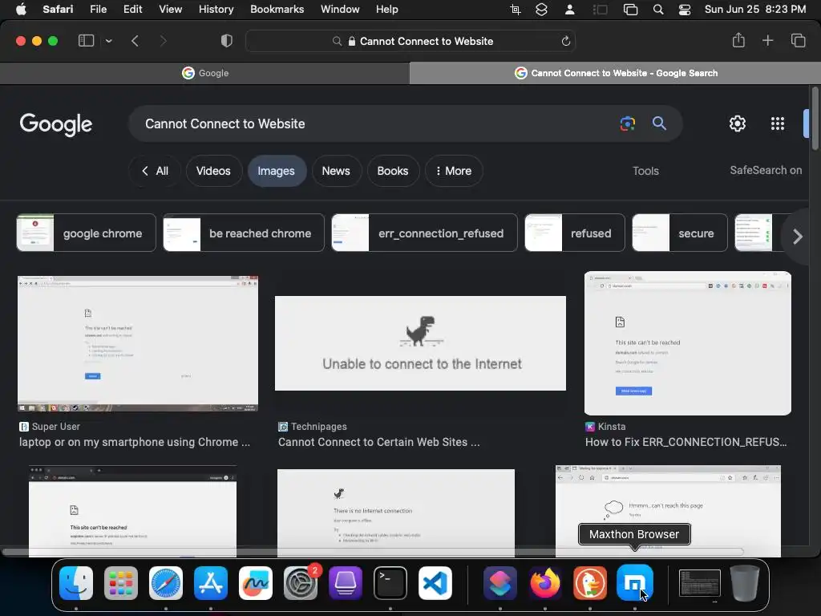Open Finder from the Dock
The height and width of the screenshot is (616, 821).
tap(76, 583)
